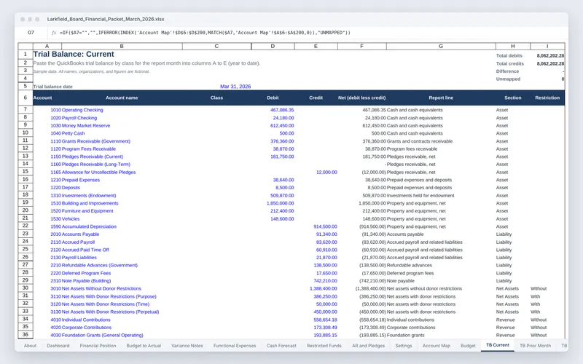Select column A header

[x=47, y=46]
